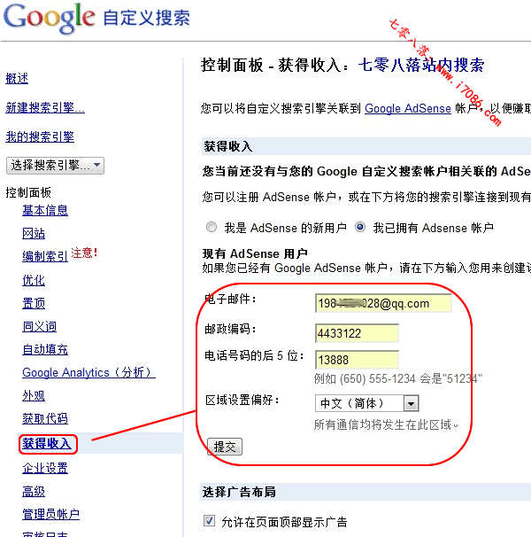
Task: Click the Google logo
Action: pos(50,19)
